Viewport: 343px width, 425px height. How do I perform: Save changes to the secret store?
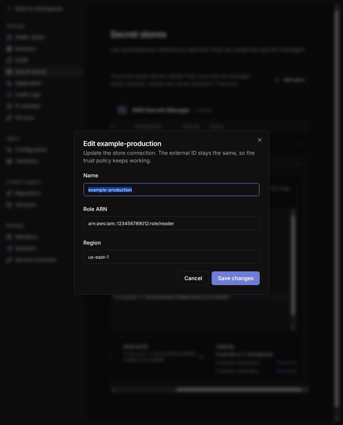click(x=235, y=278)
